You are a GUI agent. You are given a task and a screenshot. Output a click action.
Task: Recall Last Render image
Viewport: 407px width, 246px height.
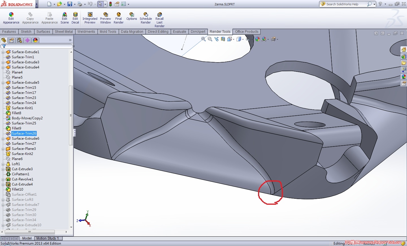point(159,20)
